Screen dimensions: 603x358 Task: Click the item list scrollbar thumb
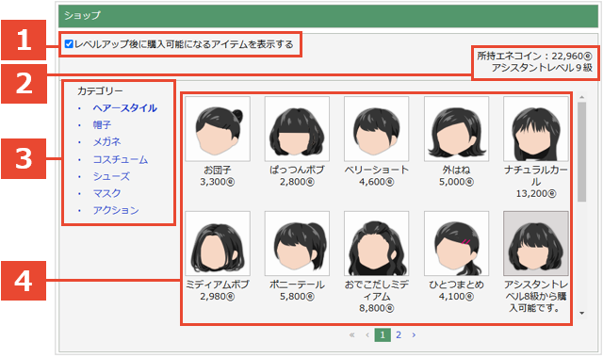click(582, 152)
